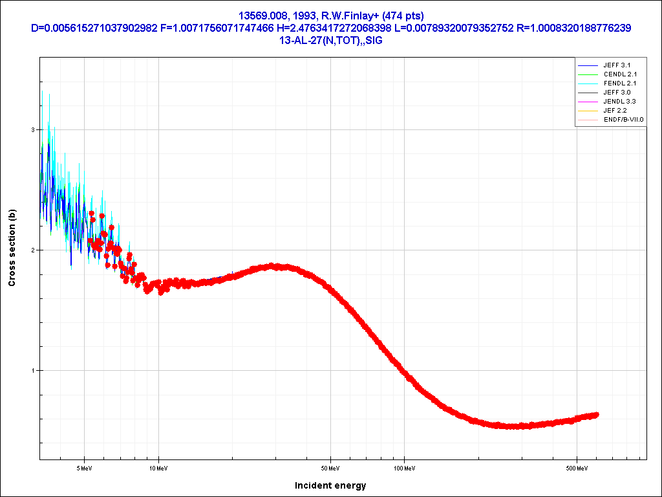Select the "50 MeV" x-axis tick label

click(x=330, y=467)
